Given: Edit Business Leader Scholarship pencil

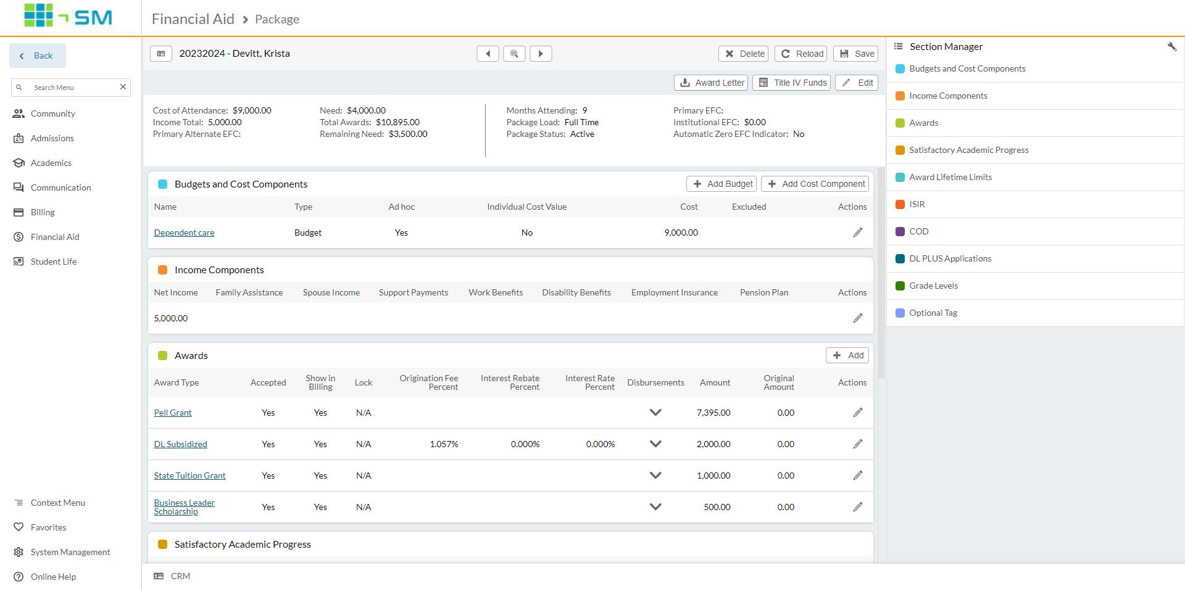Looking at the screenshot, I should point(858,507).
